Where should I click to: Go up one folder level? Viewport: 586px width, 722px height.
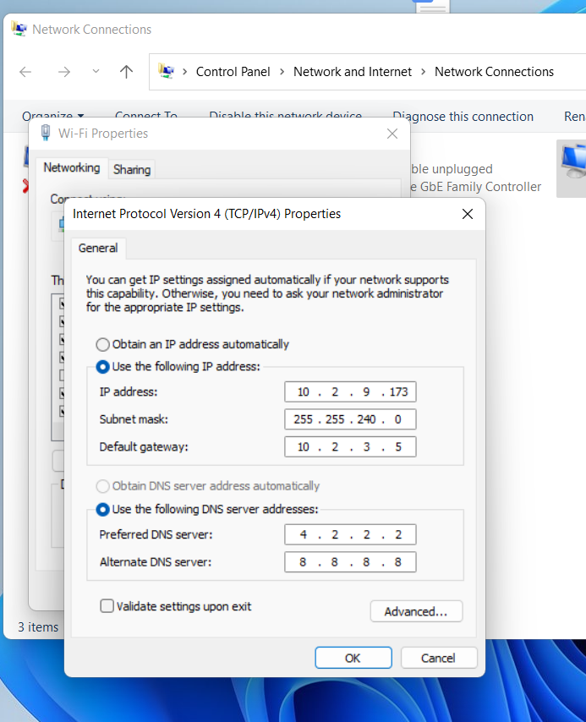tap(126, 72)
